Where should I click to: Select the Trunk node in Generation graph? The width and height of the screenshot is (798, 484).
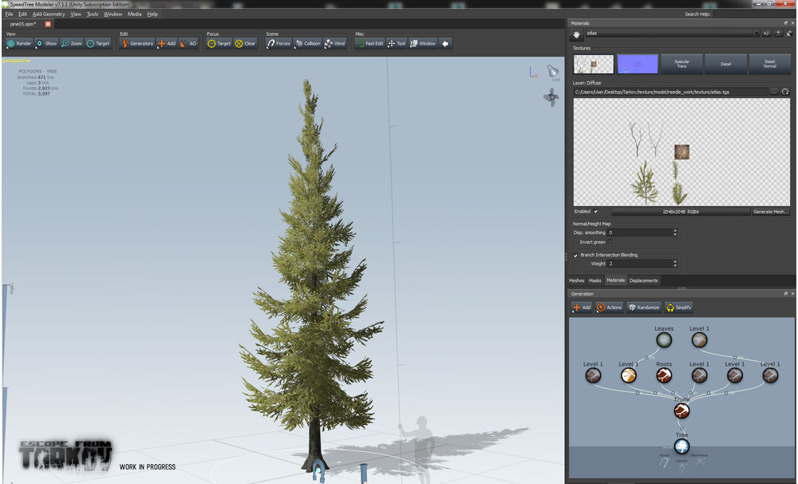coord(681,411)
